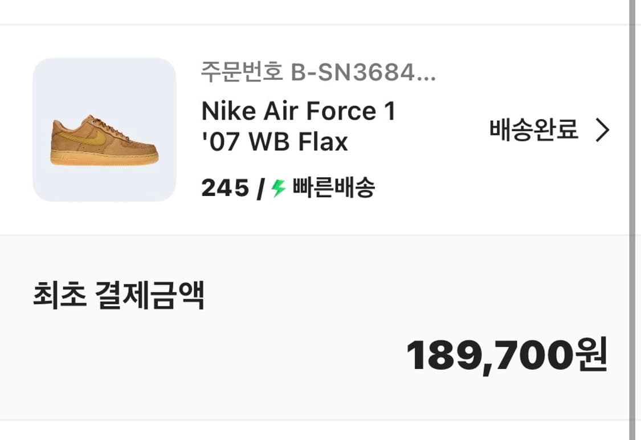Viewport: 641px width, 440px height.
Task: Select the size 245 text
Action: (225, 188)
